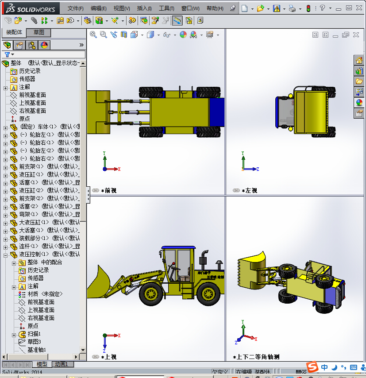366x378 pixels.
Task: Toggle the Interference Detection ruler icon
Action: coord(177,20)
